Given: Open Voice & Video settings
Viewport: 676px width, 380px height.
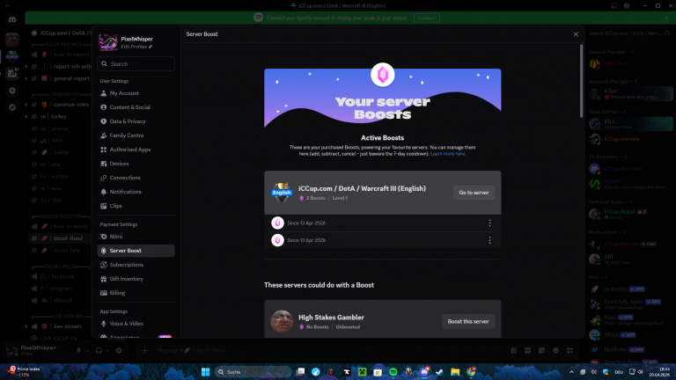Looking at the screenshot, I should click(x=136, y=324).
